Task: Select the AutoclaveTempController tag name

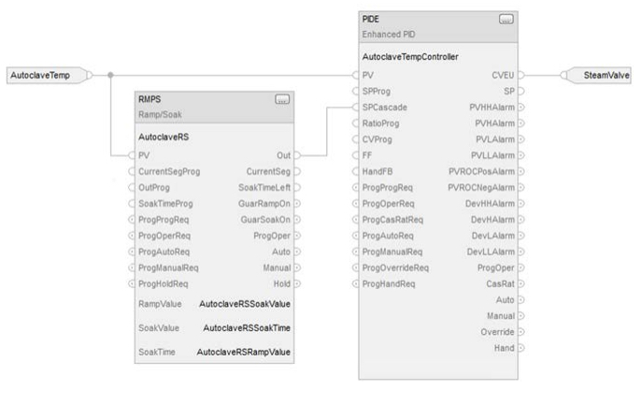Action: pos(410,57)
